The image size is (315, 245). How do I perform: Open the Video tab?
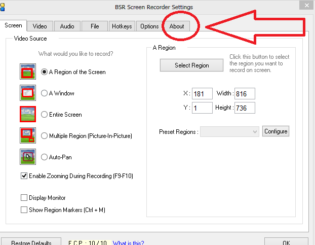point(40,26)
